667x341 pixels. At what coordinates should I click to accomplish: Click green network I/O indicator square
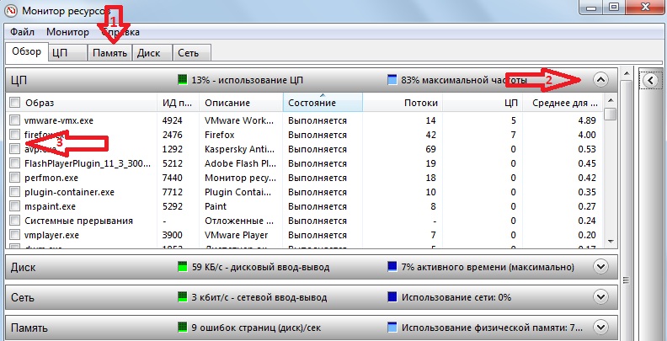(x=183, y=296)
